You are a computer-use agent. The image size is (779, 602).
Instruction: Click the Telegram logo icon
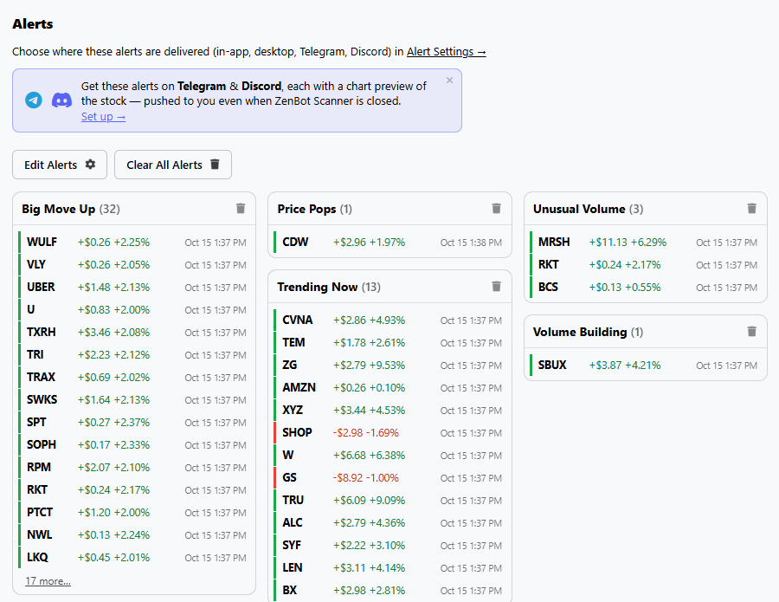pyautogui.click(x=34, y=100)
